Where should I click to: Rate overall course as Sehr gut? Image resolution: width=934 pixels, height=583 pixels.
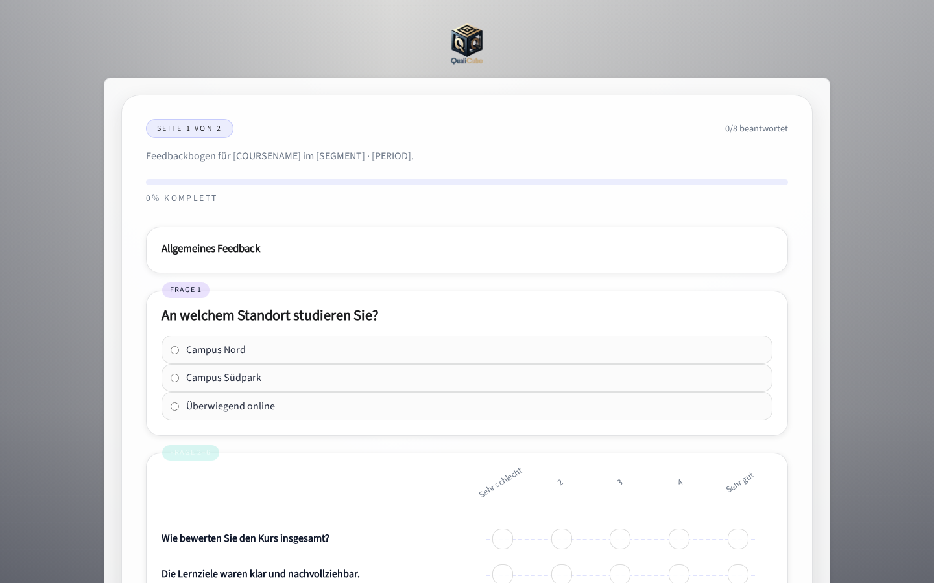coord(738,539)
